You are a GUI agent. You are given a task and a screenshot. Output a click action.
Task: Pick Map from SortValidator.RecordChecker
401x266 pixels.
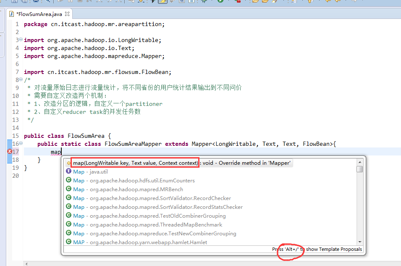(148, 198)
